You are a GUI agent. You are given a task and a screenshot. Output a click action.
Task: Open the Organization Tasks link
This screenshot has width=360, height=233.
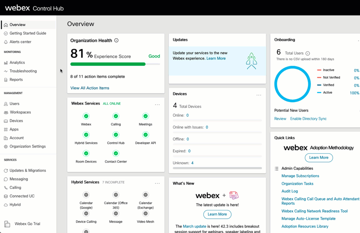(x=297, y=183)
